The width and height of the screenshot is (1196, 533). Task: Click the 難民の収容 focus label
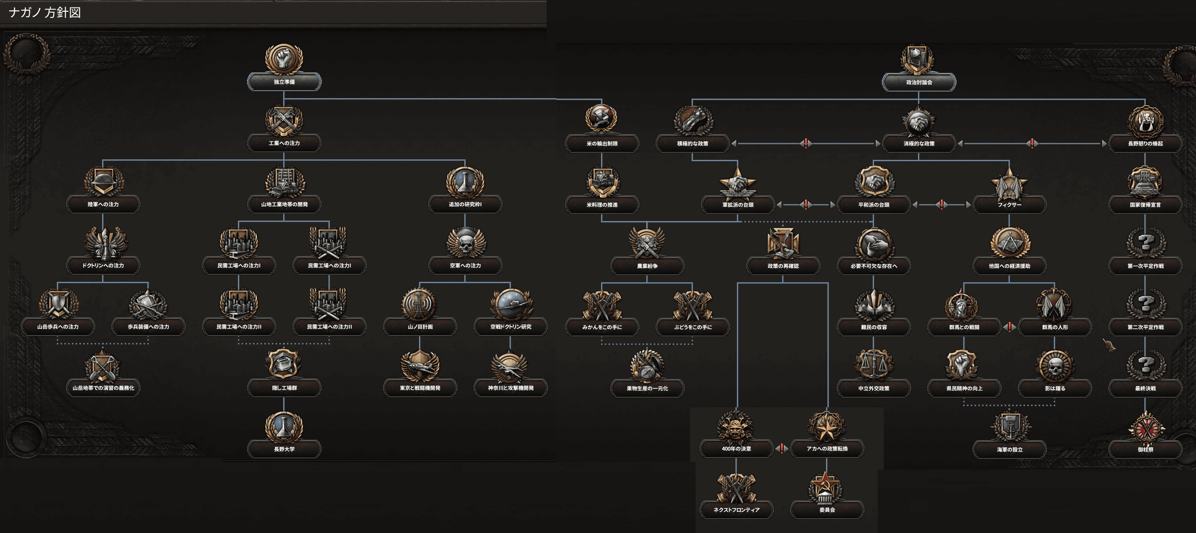tap(873, 327)
